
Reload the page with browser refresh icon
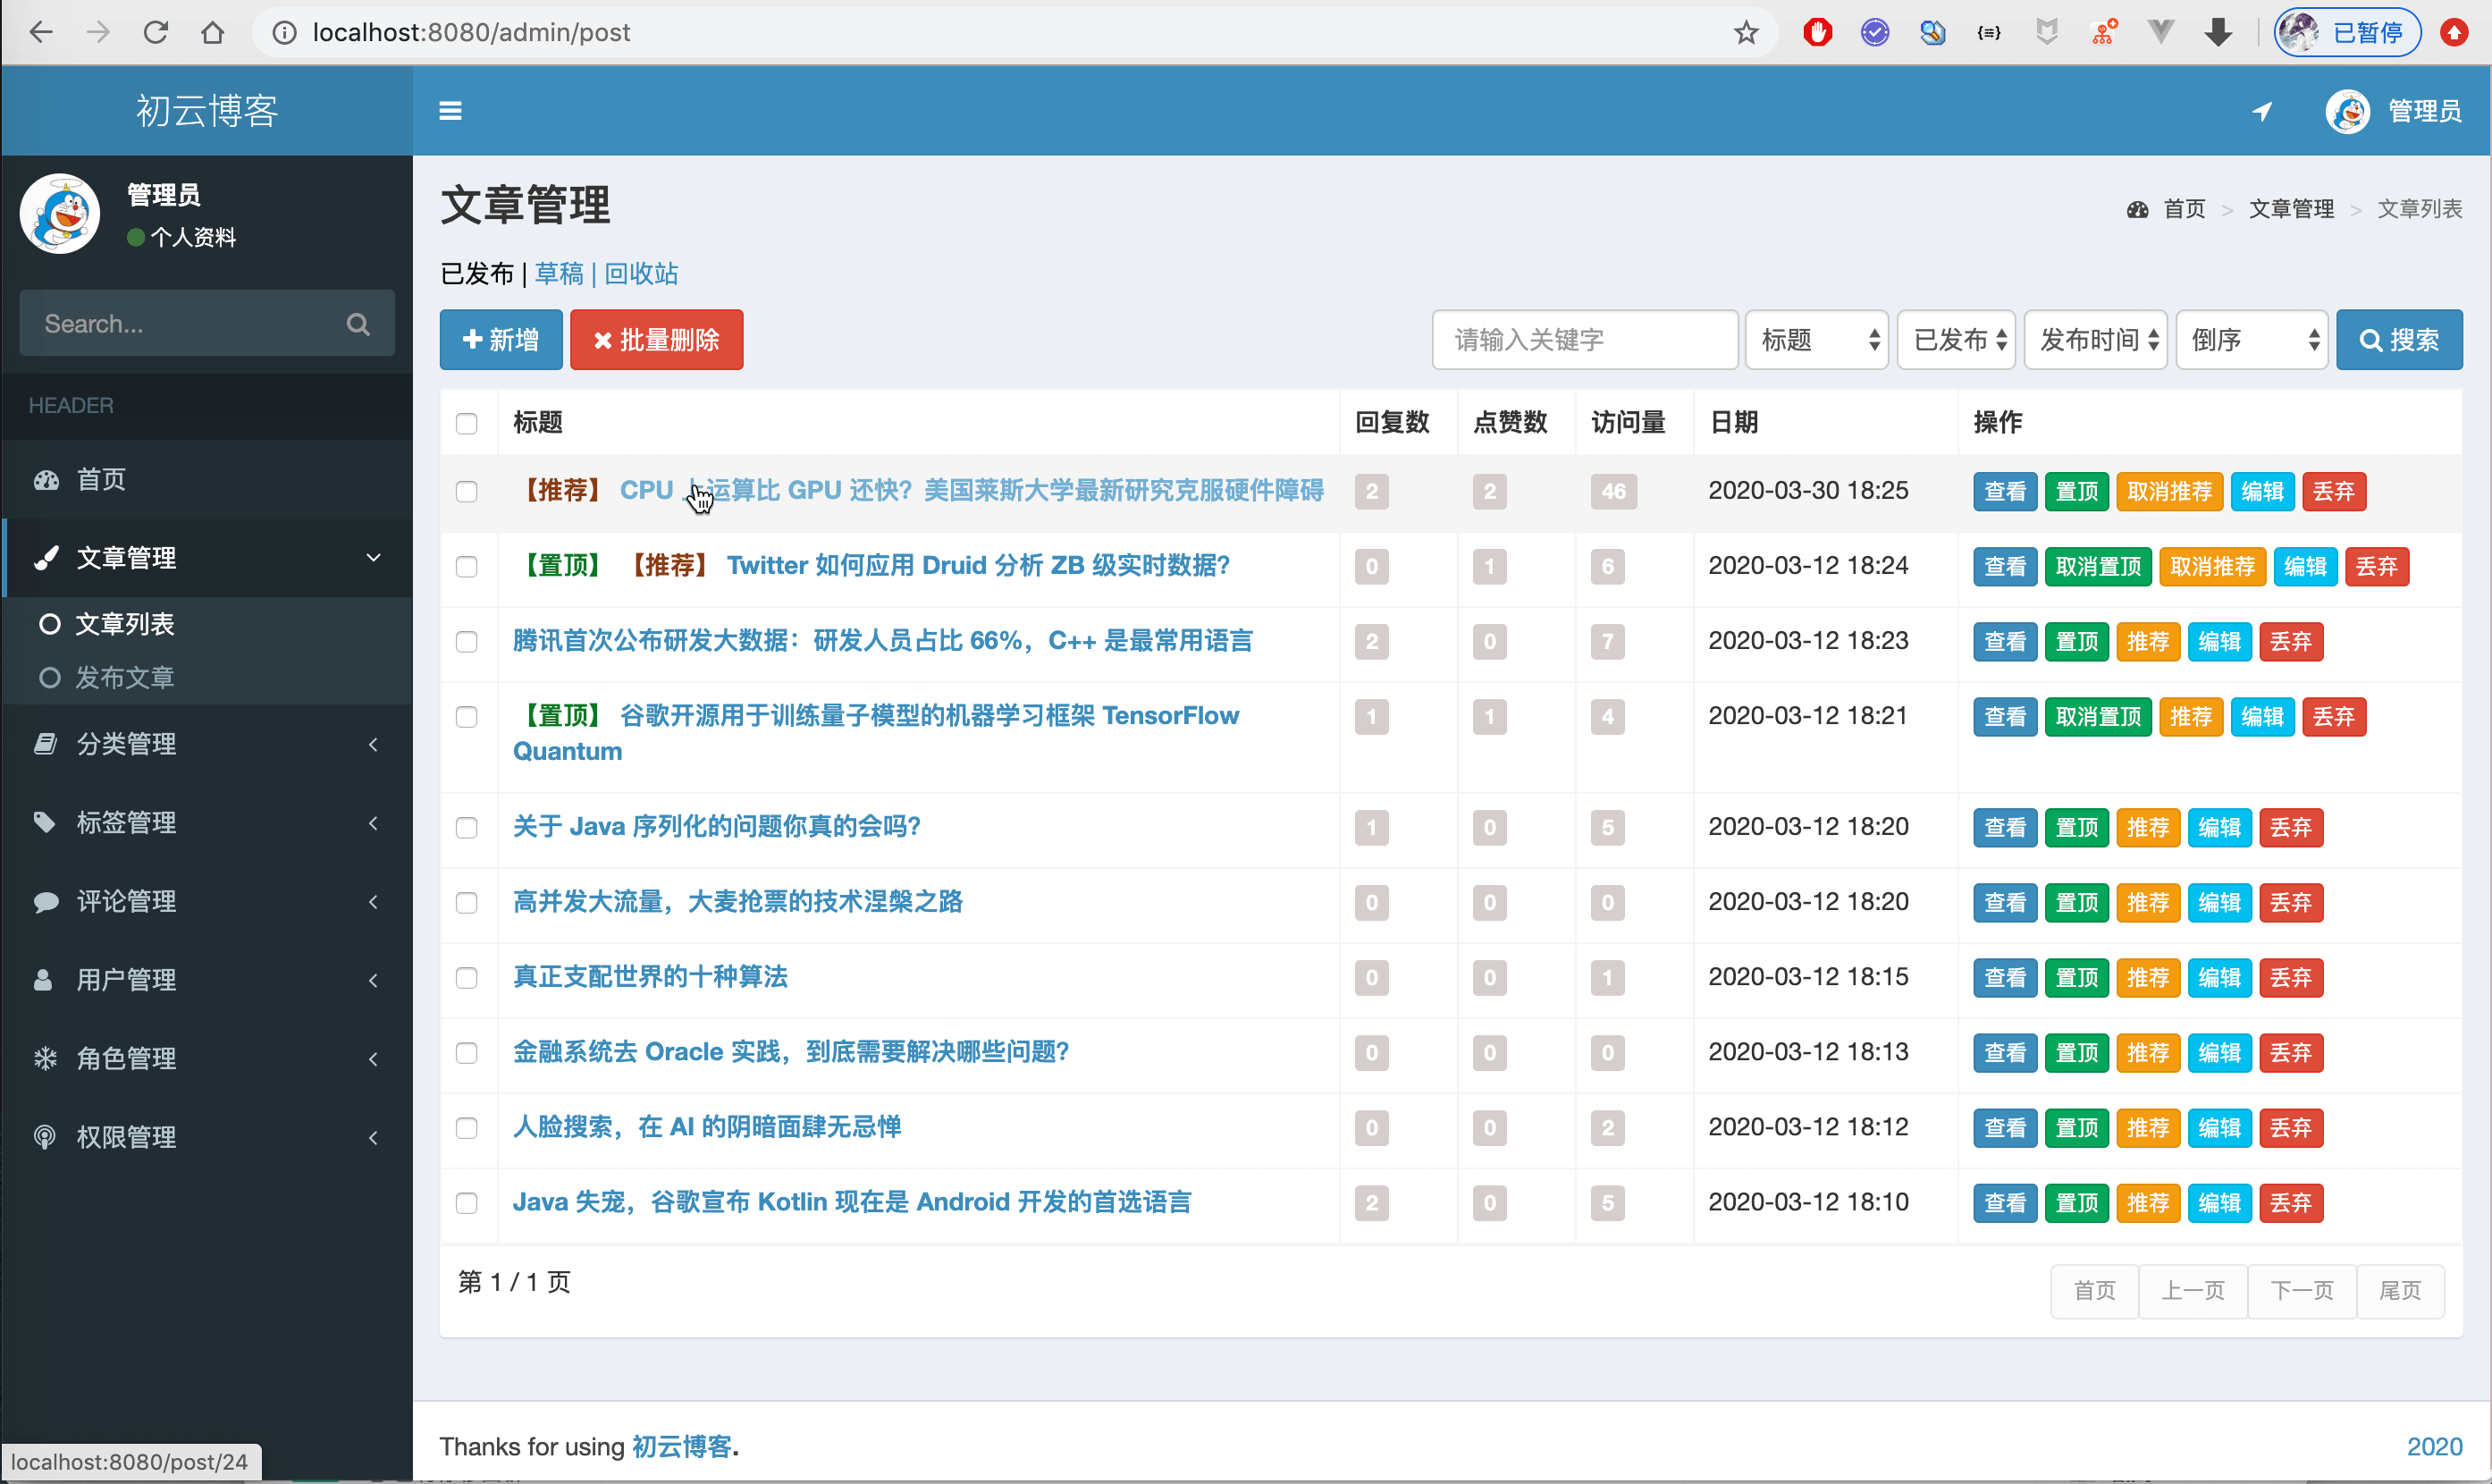(x=156, y=33)
